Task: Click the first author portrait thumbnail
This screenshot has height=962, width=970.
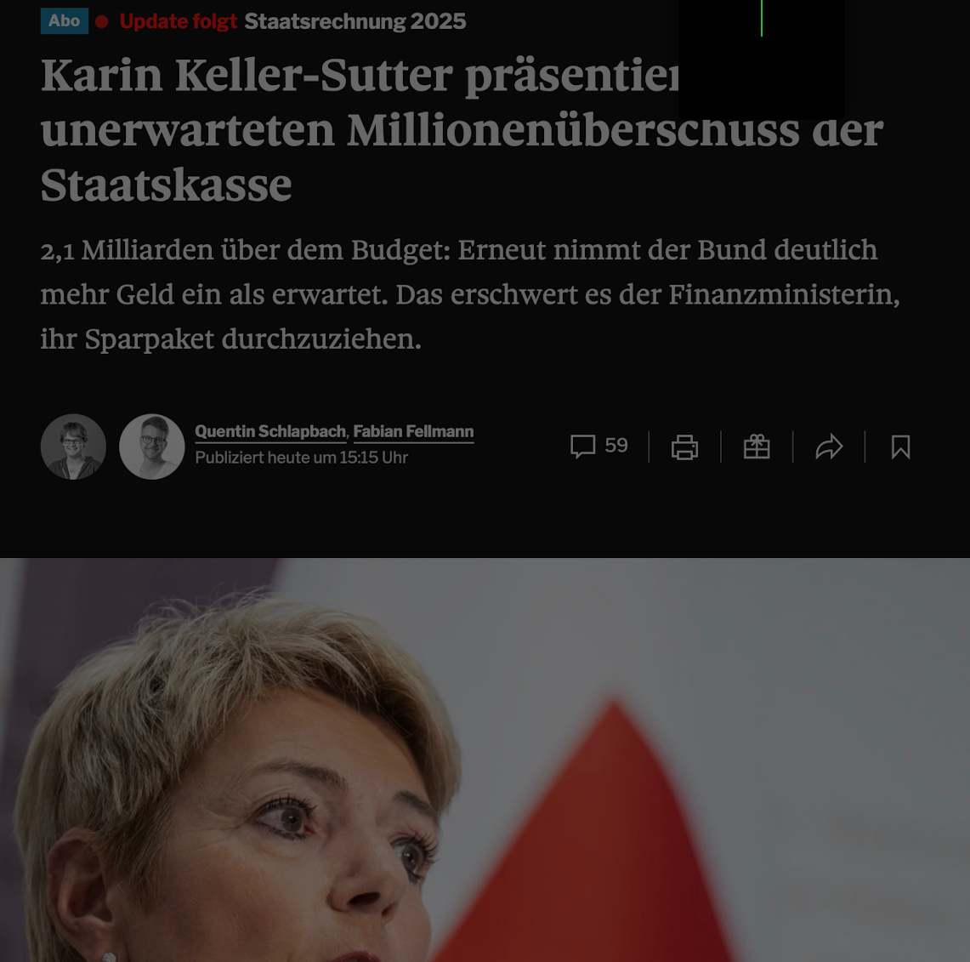Action: tap(73, 447)
